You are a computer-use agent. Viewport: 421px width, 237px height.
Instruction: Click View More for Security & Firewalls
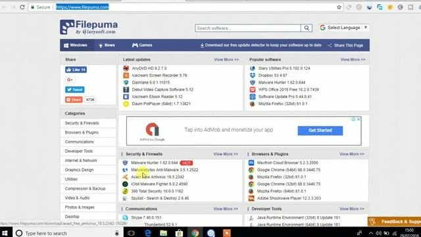point(226,154)
